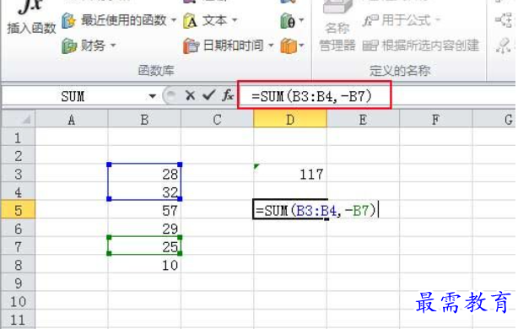
Task: Select row 2 header
Action: point(19,155)
